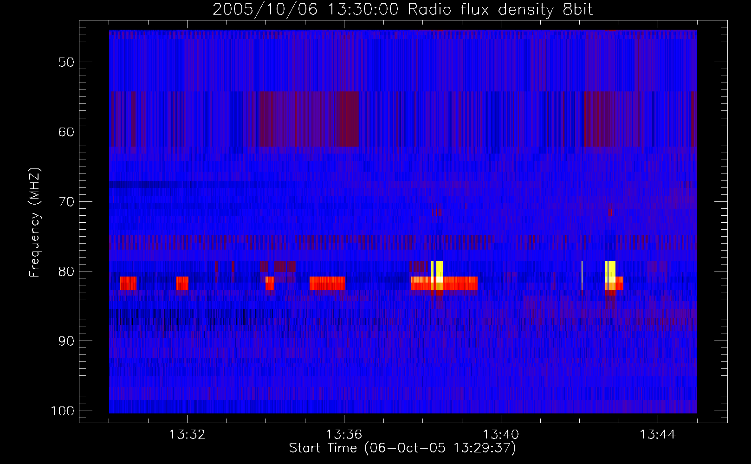
Task: Click the 70 frequency tick label
Action: coord(66,202)
